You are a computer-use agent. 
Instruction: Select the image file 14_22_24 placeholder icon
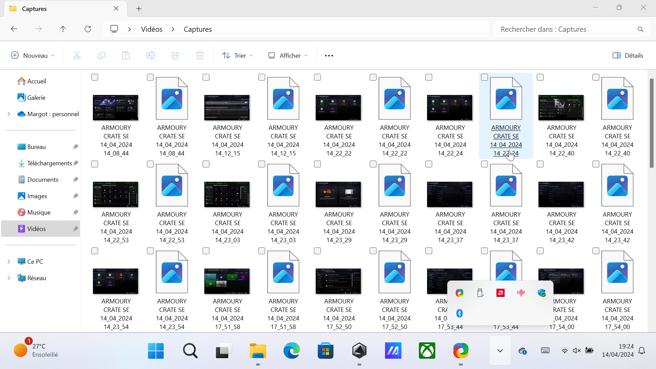[x=506, y=98]
